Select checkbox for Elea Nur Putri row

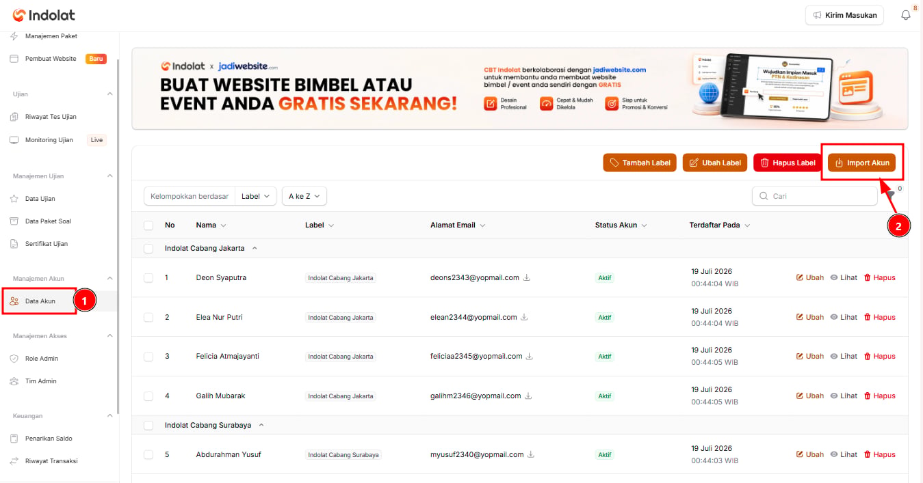click(148, 318)
